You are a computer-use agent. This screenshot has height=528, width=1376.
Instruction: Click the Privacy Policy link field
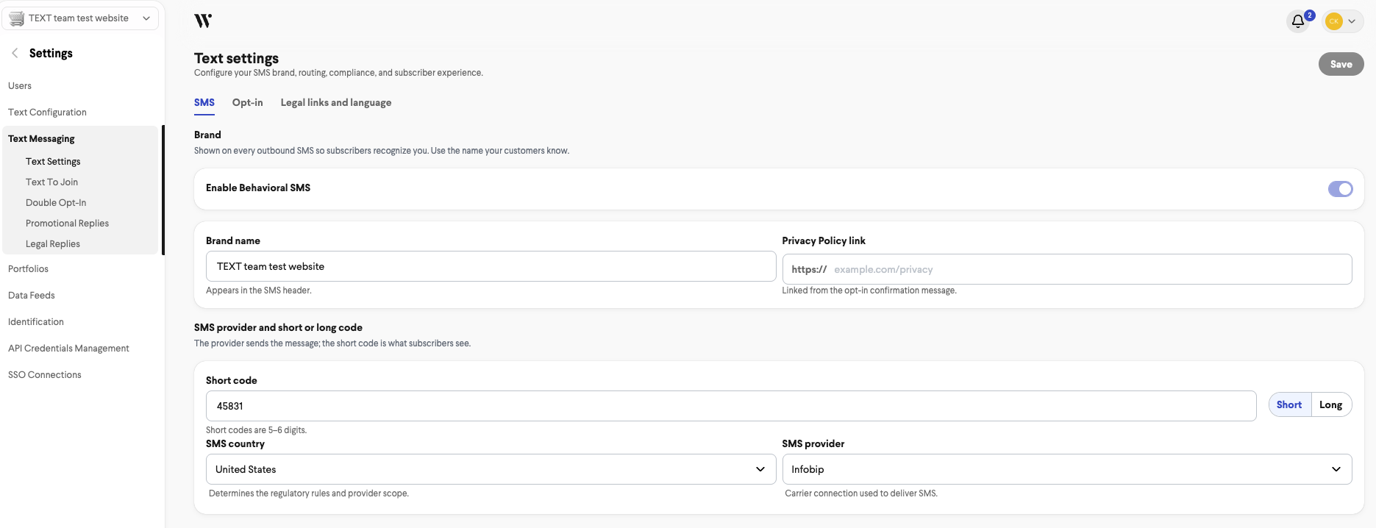click(1067, 269)
